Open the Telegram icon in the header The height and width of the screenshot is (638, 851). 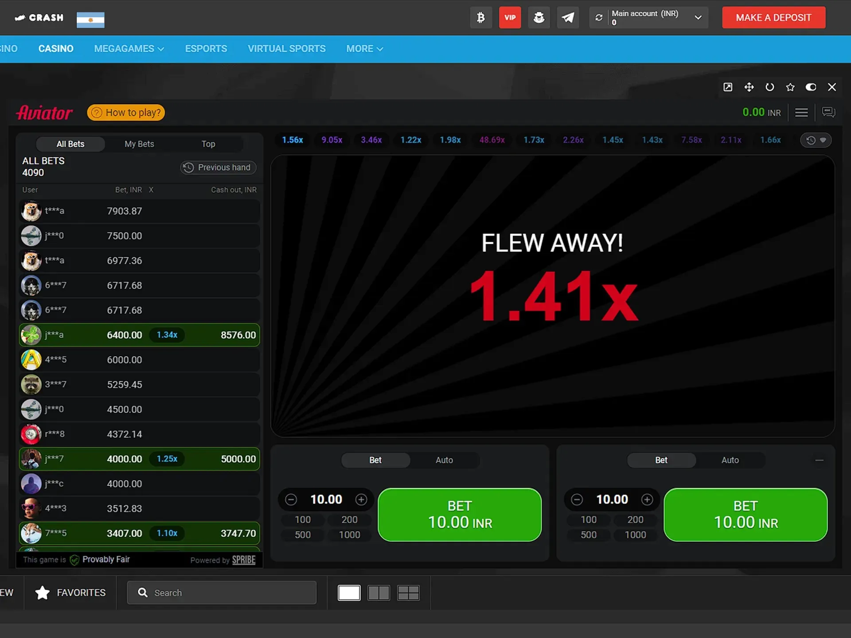568,18
